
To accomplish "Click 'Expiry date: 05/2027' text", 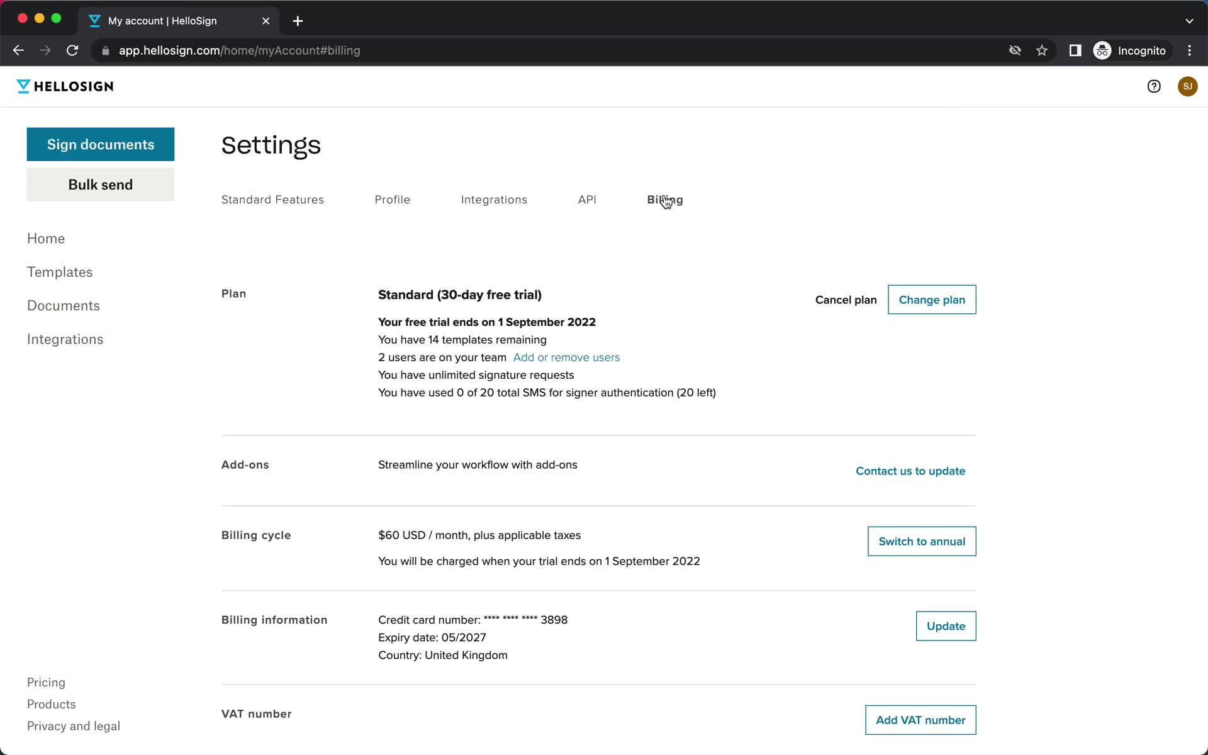I will pyautogui.click(x=432, y=637).
